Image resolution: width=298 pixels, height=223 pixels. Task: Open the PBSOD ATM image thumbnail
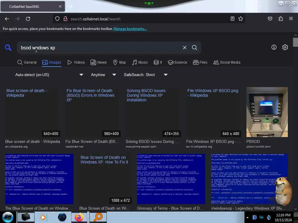click(267, 112)
